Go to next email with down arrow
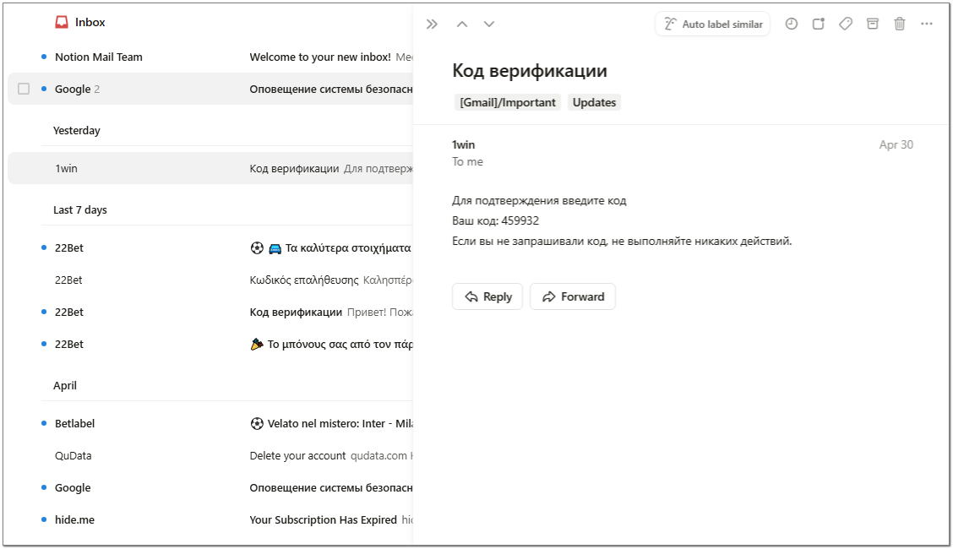Screen dimensions: 953x549 click(489, 24)
